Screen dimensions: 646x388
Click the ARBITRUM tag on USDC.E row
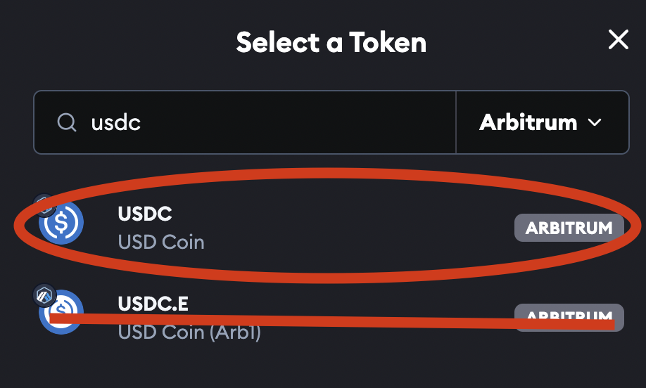[569, 316]
